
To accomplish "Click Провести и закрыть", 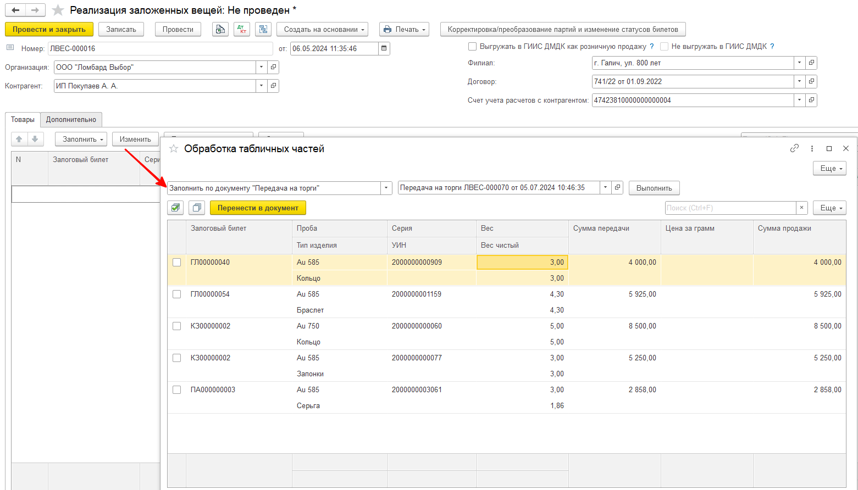I will [49, 30].
